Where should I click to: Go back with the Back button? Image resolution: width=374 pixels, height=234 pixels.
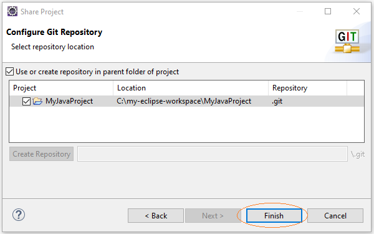[x=156, y=216]
